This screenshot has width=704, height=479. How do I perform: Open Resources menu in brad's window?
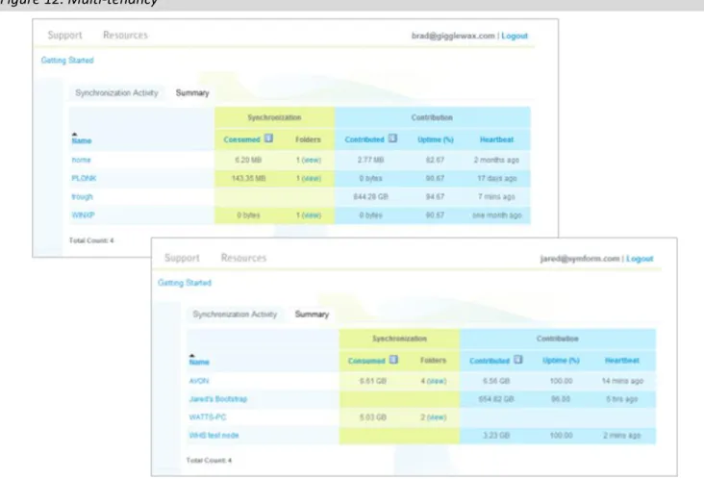tap(125, 35)
